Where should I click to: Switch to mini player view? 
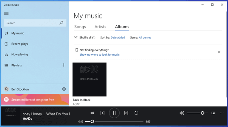(213, 113)
